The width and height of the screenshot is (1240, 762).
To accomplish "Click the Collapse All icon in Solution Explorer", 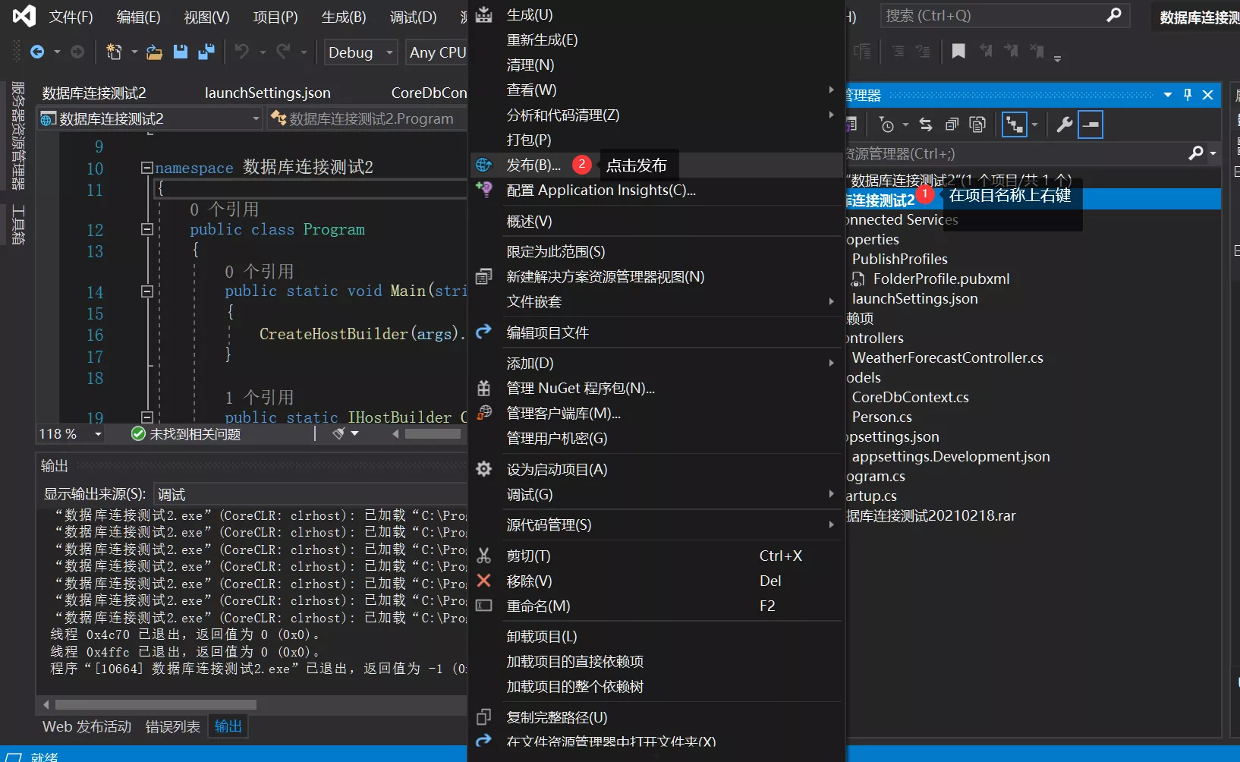I will (x=952, y=124).
